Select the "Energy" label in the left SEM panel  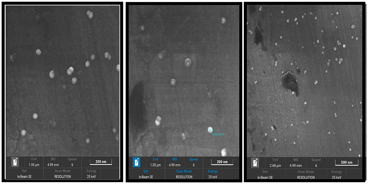[x=91, y=171]
